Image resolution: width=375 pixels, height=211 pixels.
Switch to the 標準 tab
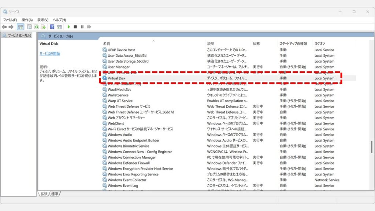click(55, 193)
